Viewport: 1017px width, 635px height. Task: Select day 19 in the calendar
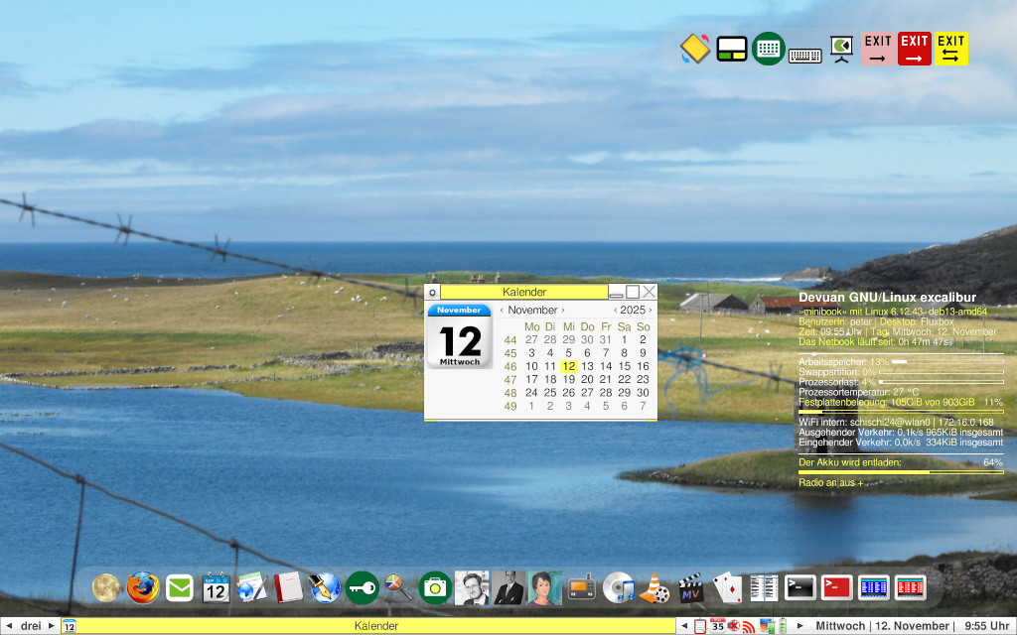click(x=567, y=378)
